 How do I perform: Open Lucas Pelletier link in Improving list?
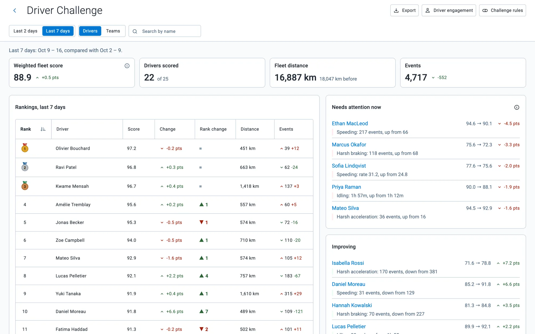349,326
